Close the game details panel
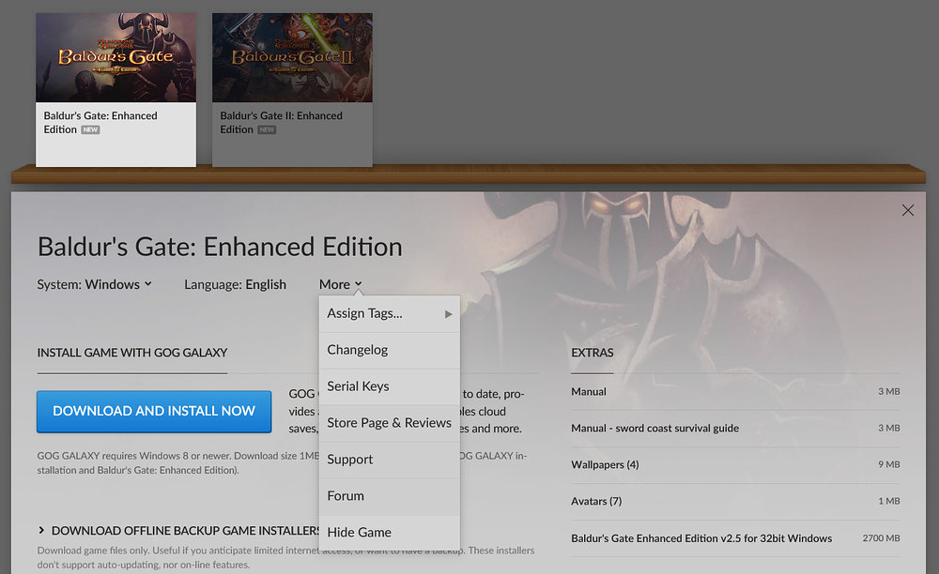Image resolution: width=939 pixels, height=574 pixels. (x=908, y=210)
